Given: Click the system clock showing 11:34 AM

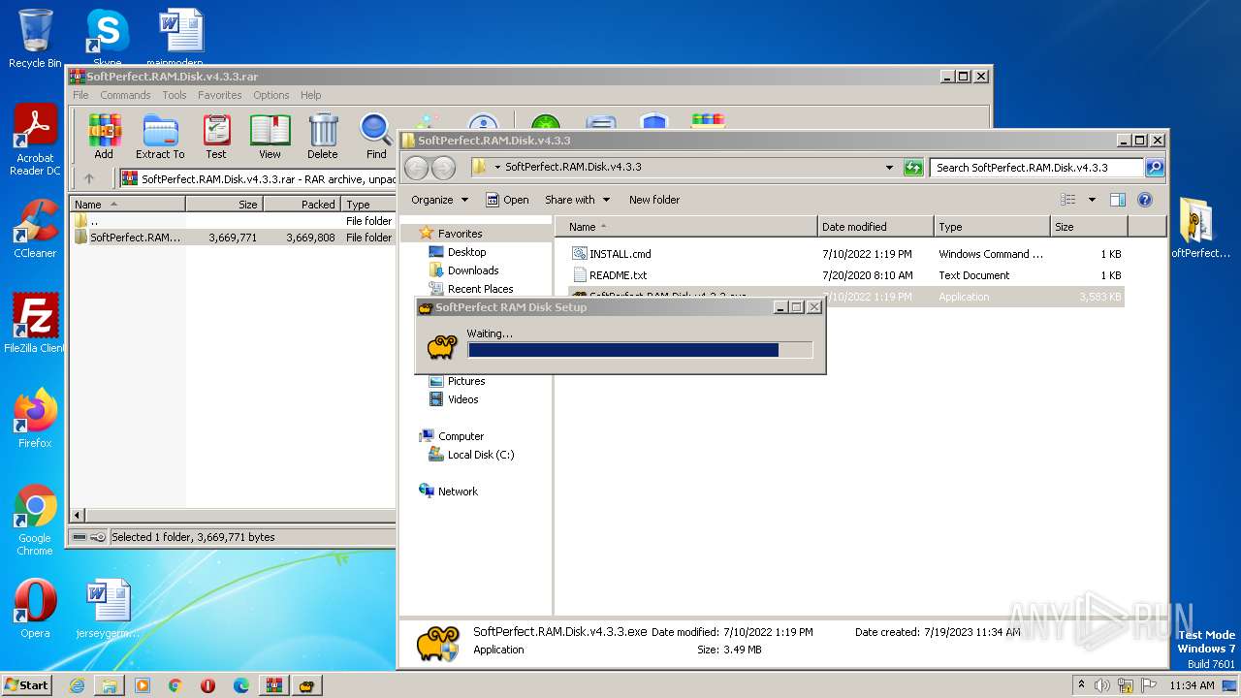Looking at the screenshot, I should pyautogui.click(x=1192, y=685).
